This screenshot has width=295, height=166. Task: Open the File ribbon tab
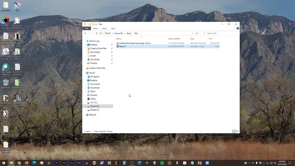click(x=87, y=29)
